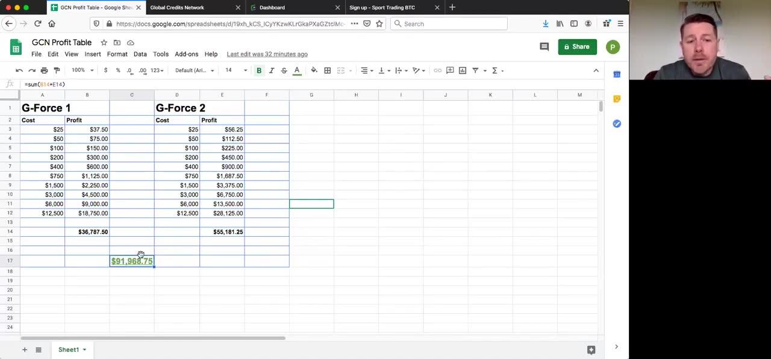Open the Google account avatar
This screenshot has width=771, height=359.
coord(613,47)
